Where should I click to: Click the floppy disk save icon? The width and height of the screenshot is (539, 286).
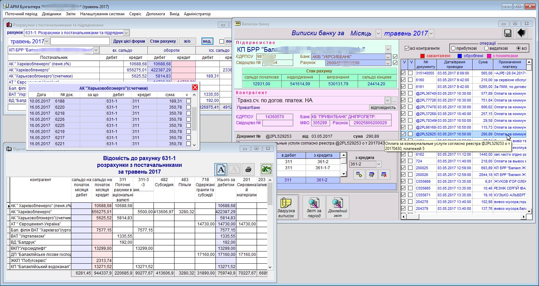[507, 33]
